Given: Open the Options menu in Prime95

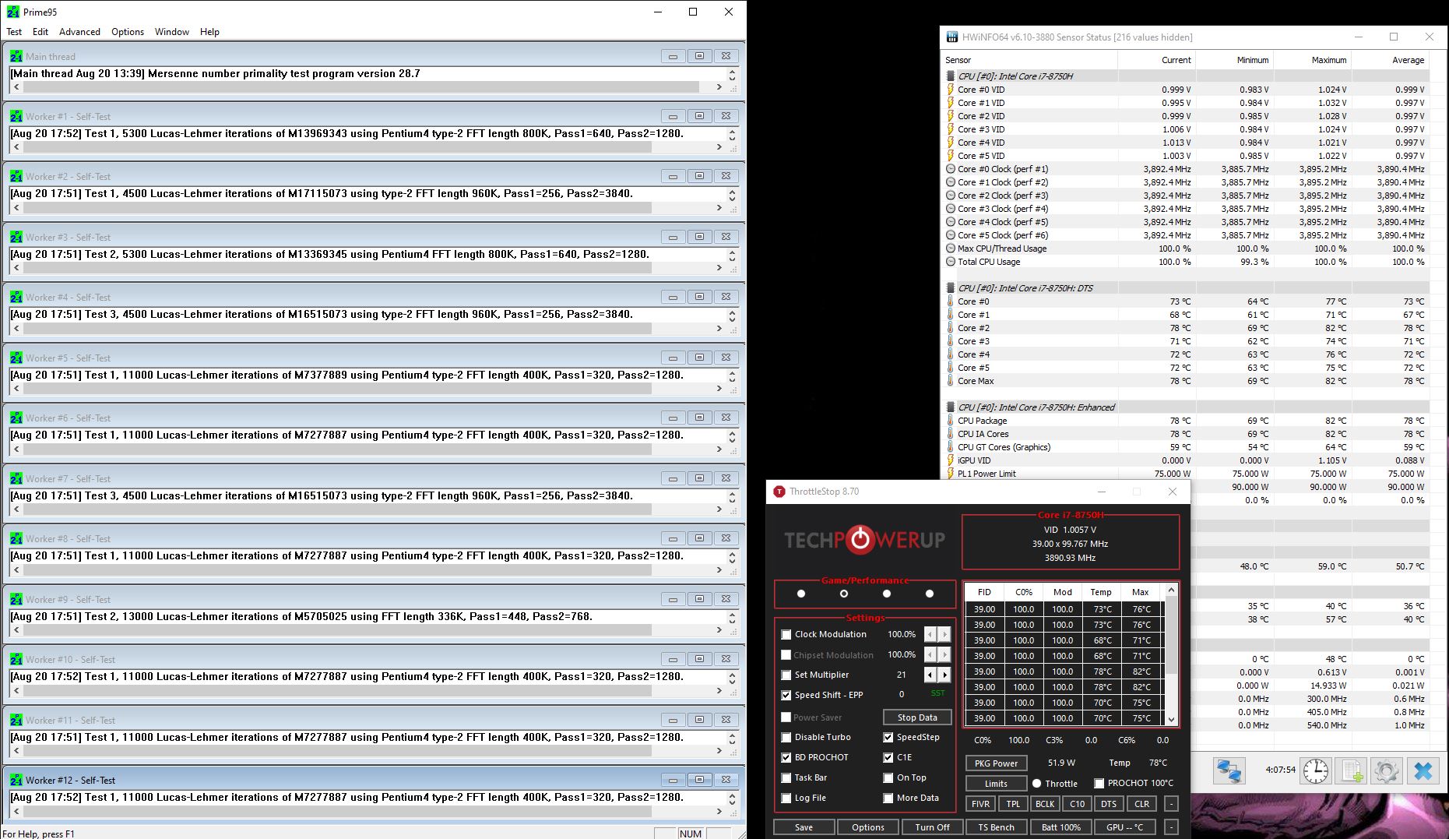Looking at the screenshot, I should click(128, 32).
